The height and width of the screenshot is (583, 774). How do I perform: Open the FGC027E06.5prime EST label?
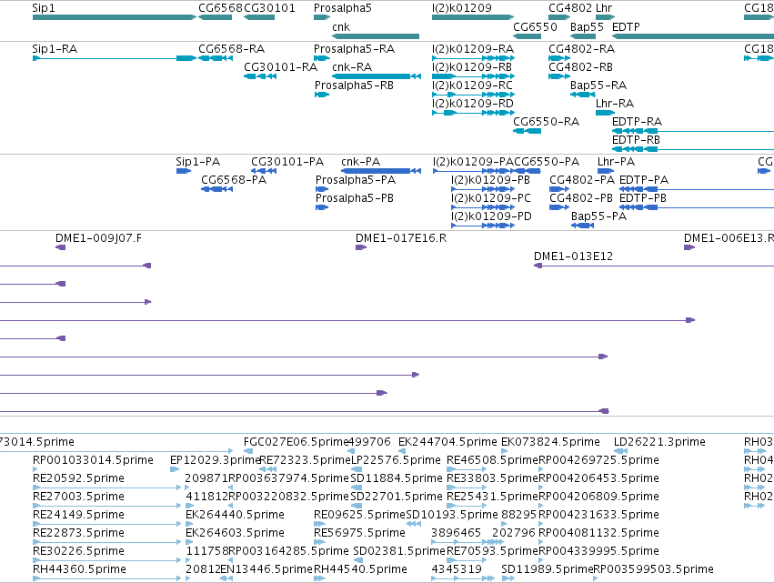coord(297,442)
